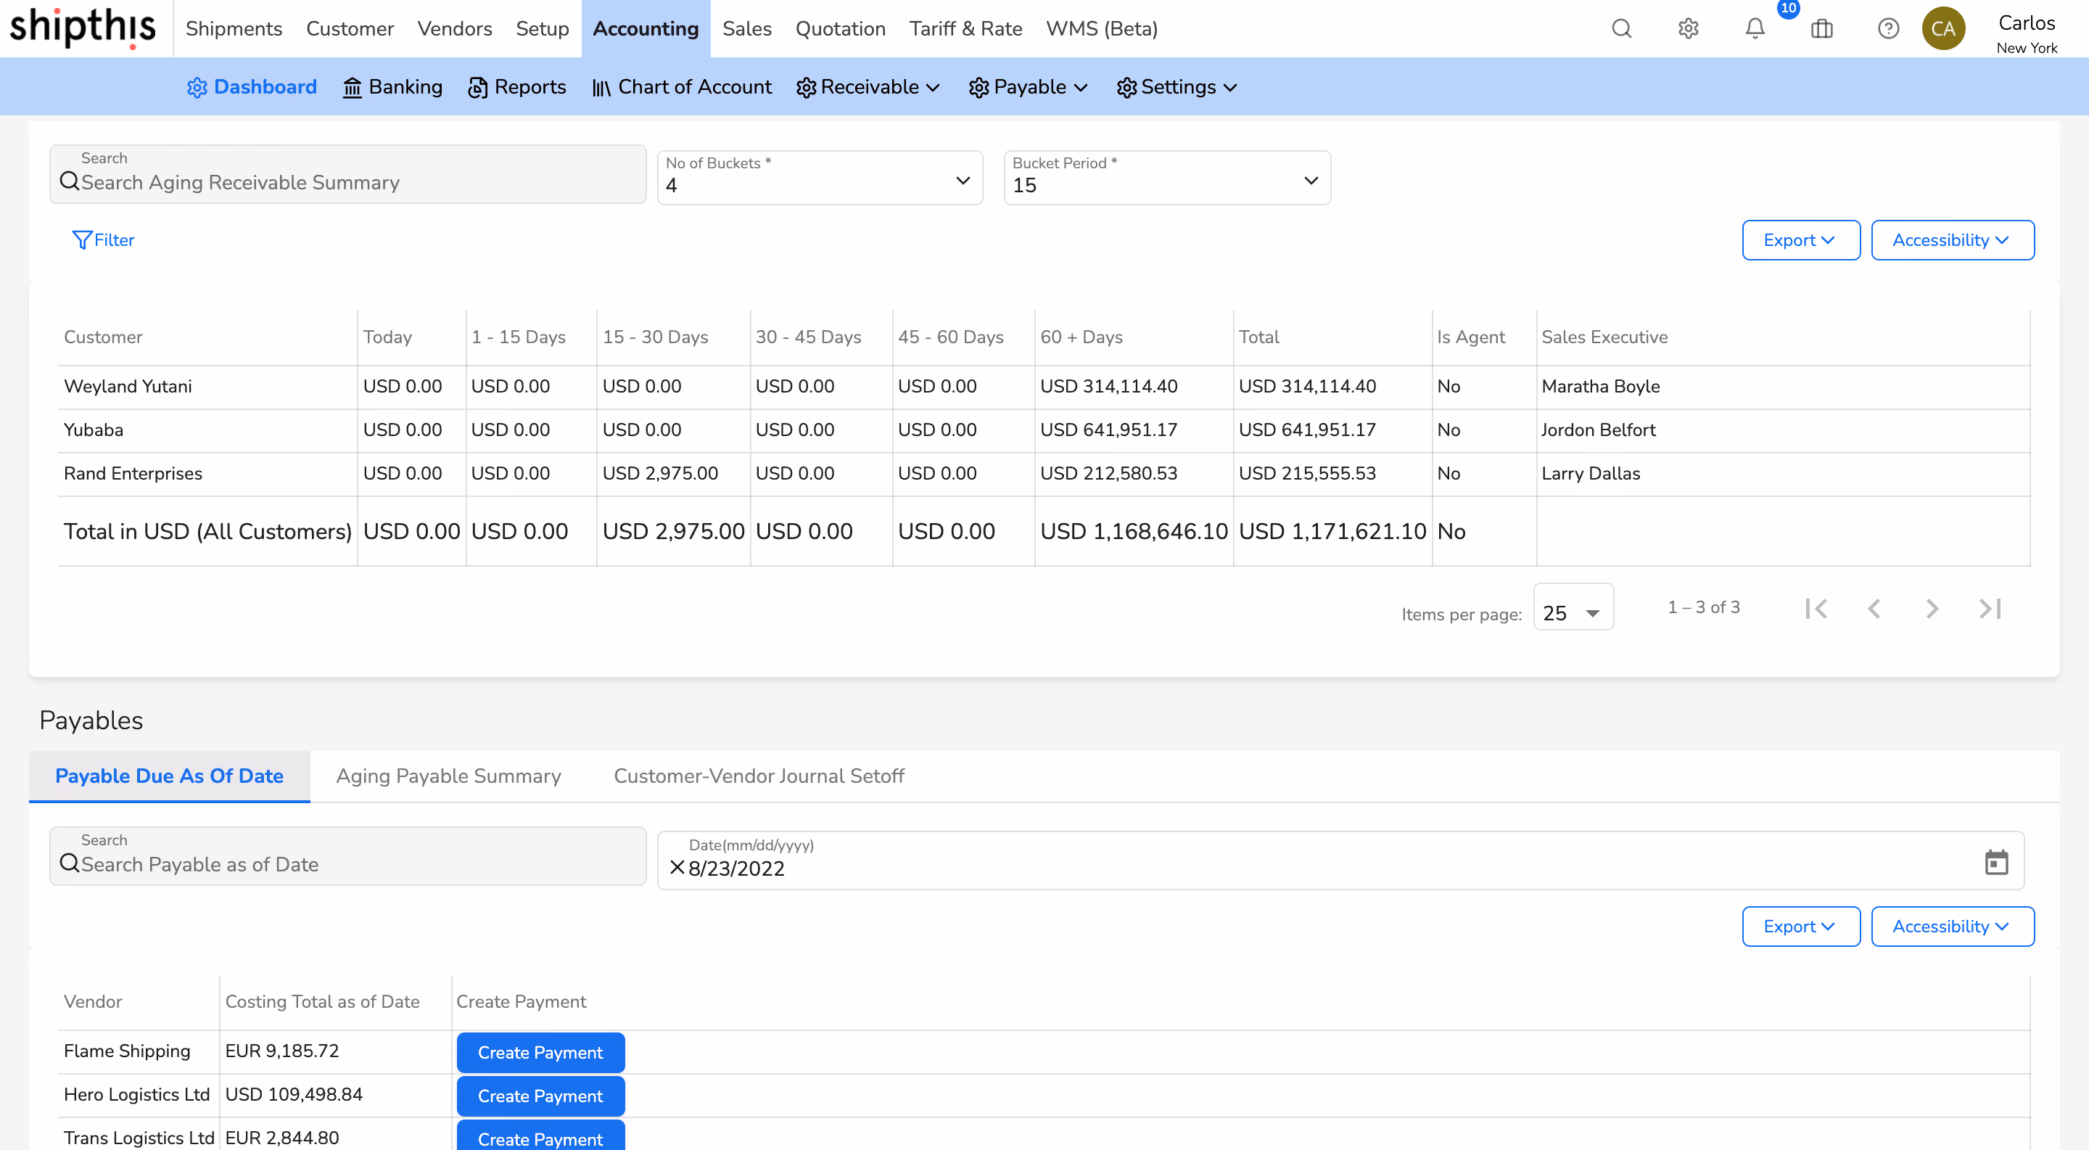
Task: Open the Shipments menu
Action: (234, 28)
